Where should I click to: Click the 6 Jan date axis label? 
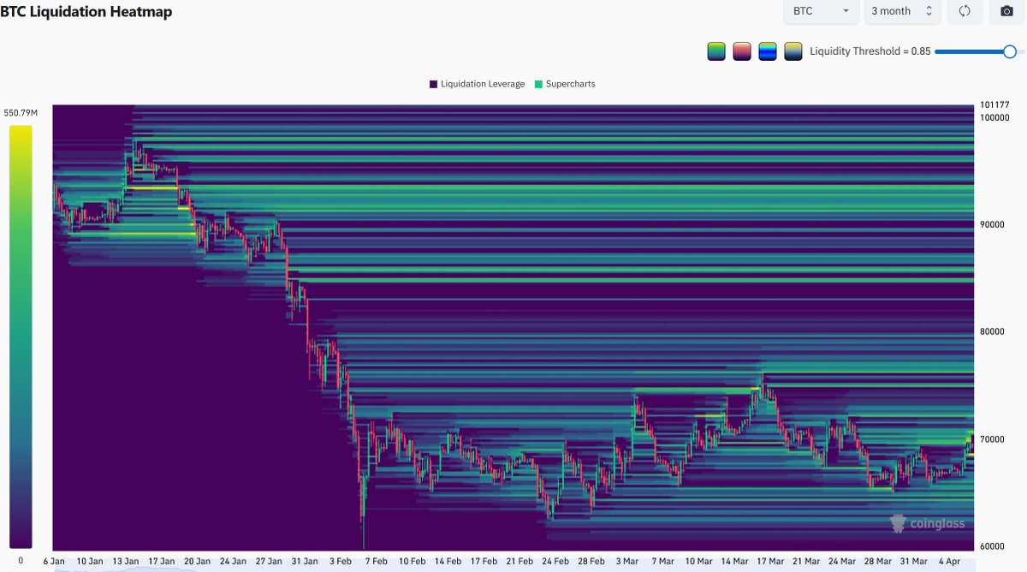[x=54, y=562]
